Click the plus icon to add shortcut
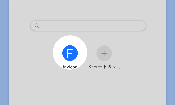The width and height of the screenshot is (175, 105). point(104,53)
